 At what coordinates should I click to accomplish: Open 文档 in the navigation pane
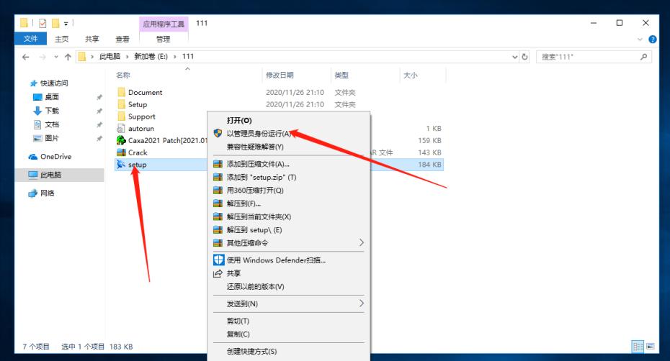coord(52,124)
